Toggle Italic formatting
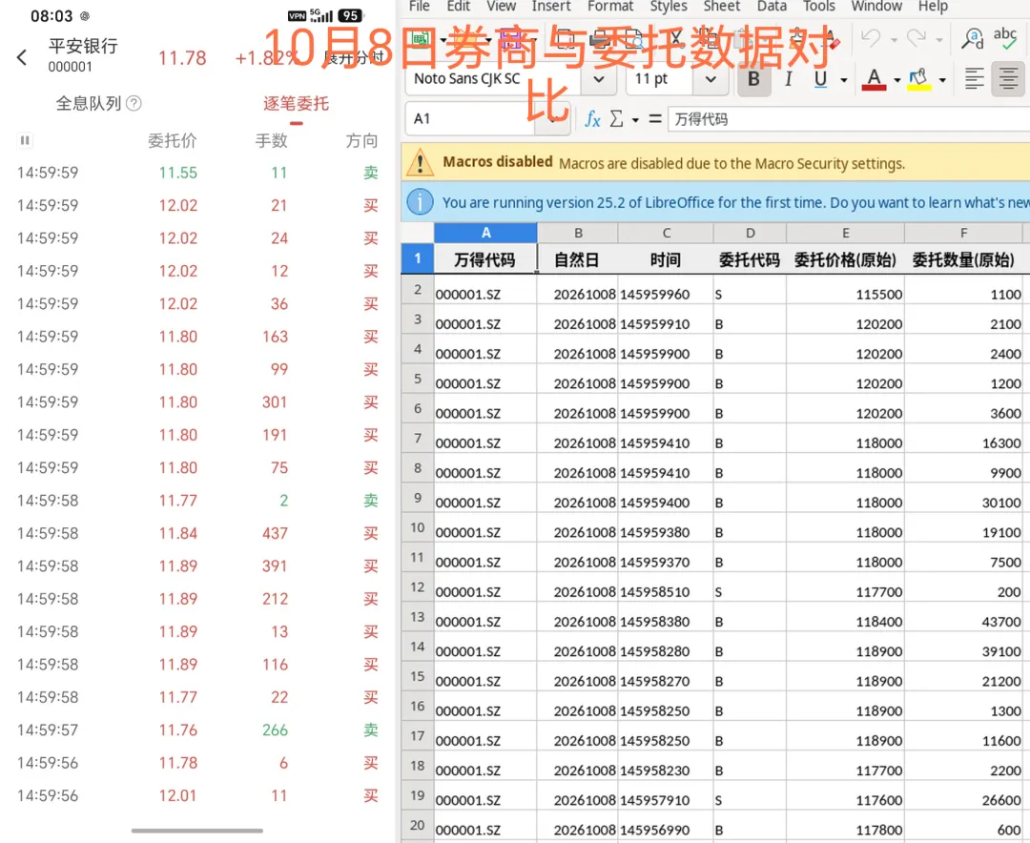This screenshot has height=843, width=1030. click(x=788, y=79)
